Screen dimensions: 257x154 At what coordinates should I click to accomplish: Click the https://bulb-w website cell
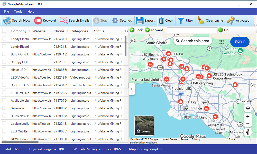point(41,54)
